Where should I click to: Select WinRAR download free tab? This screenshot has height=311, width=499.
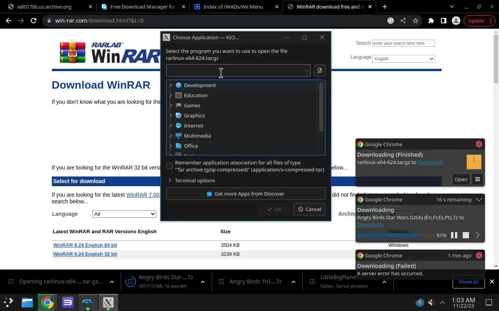pos(329,7)
